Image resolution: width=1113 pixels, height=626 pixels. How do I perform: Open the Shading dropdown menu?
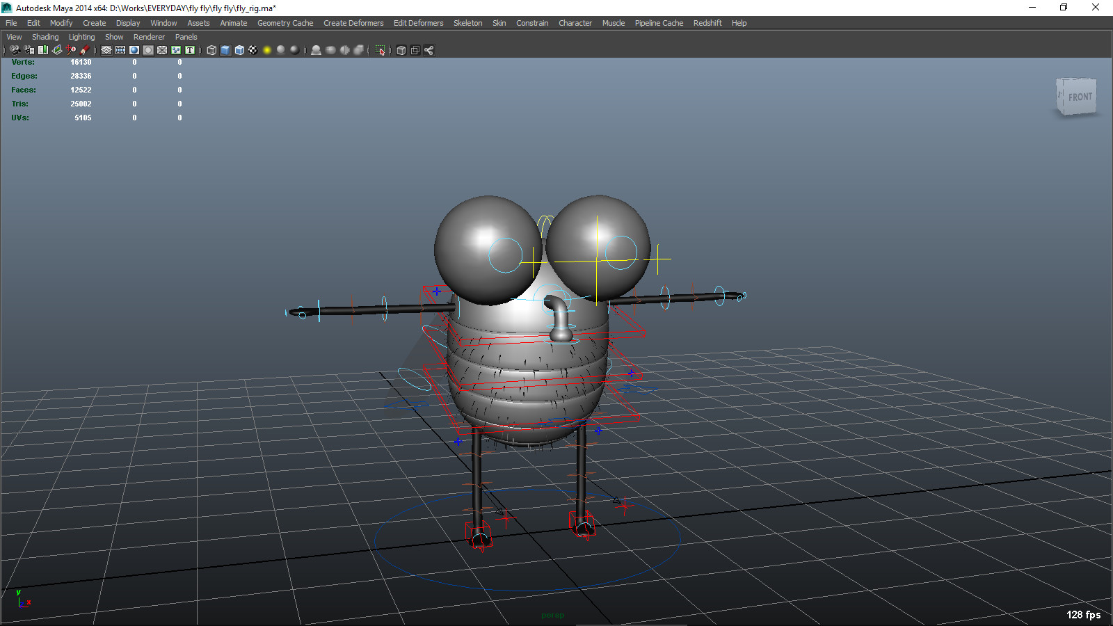click(45, 36)
